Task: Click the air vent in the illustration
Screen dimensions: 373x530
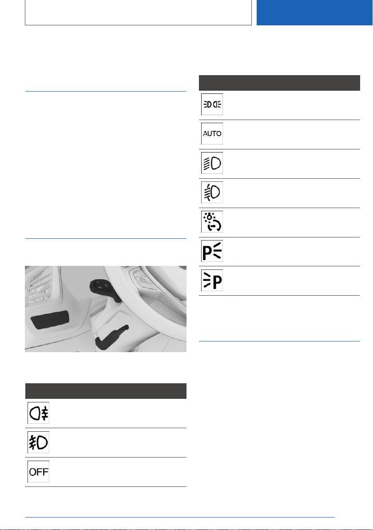Action: (40, 285)
